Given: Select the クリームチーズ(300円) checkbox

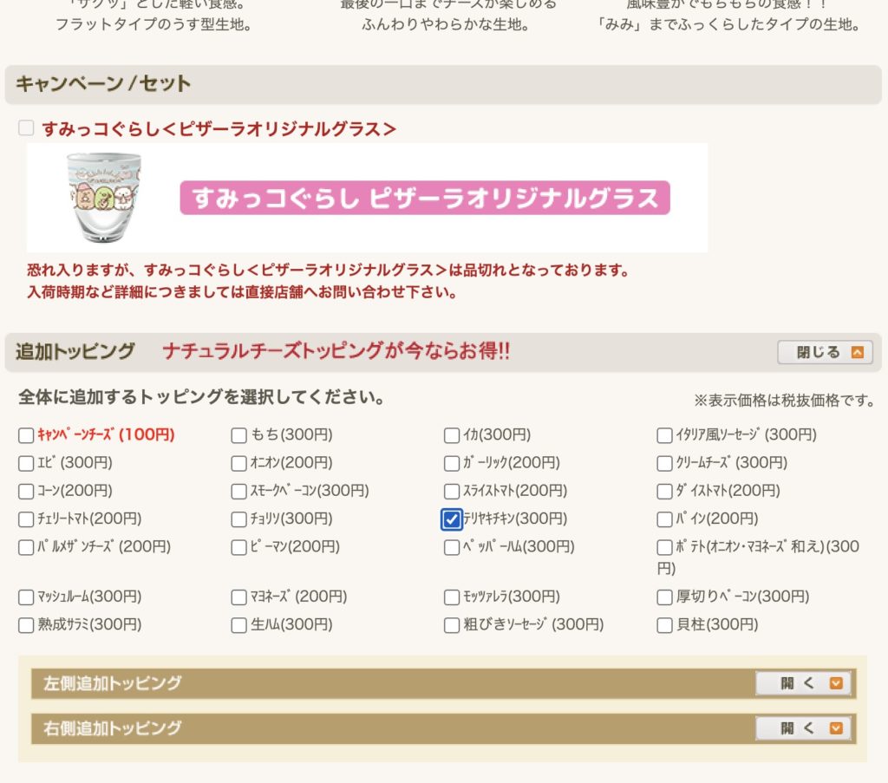Looking at the screenshot, I should (x=664, y=463).
